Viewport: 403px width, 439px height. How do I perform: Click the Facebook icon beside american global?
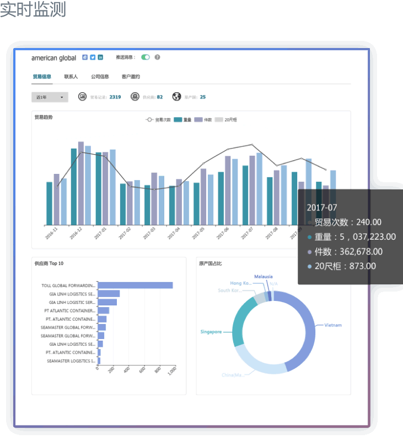(x=85, y=57)
